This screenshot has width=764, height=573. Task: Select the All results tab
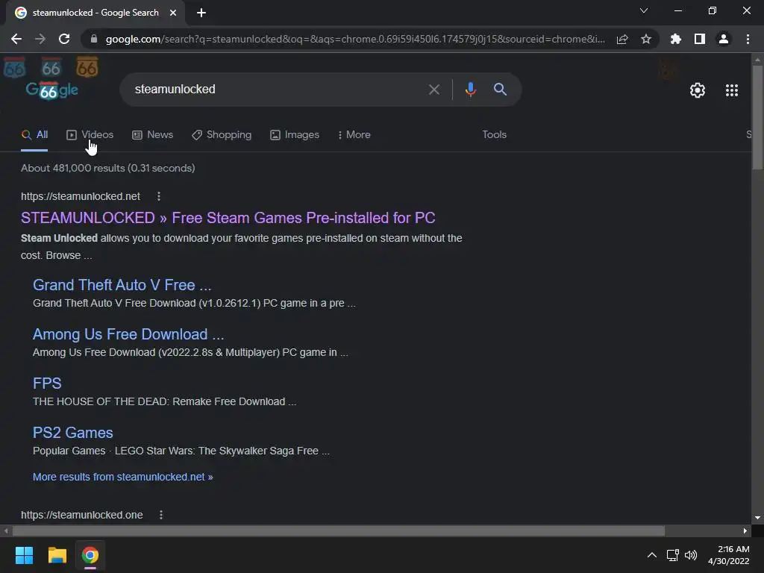point(34,135)
